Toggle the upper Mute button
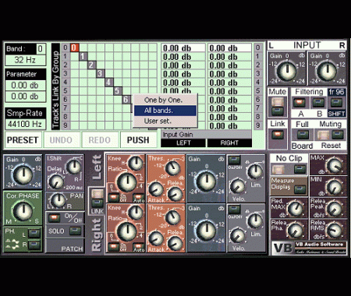 pyautogui.click(x=278, y=102)
